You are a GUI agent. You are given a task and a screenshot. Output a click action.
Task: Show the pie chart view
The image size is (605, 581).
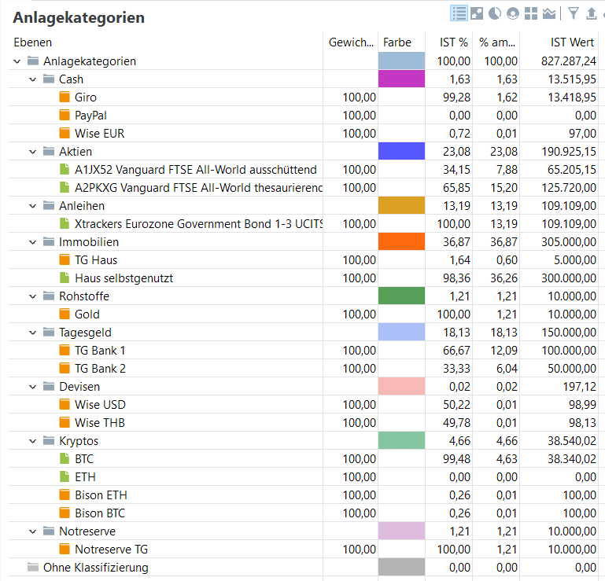496,13
